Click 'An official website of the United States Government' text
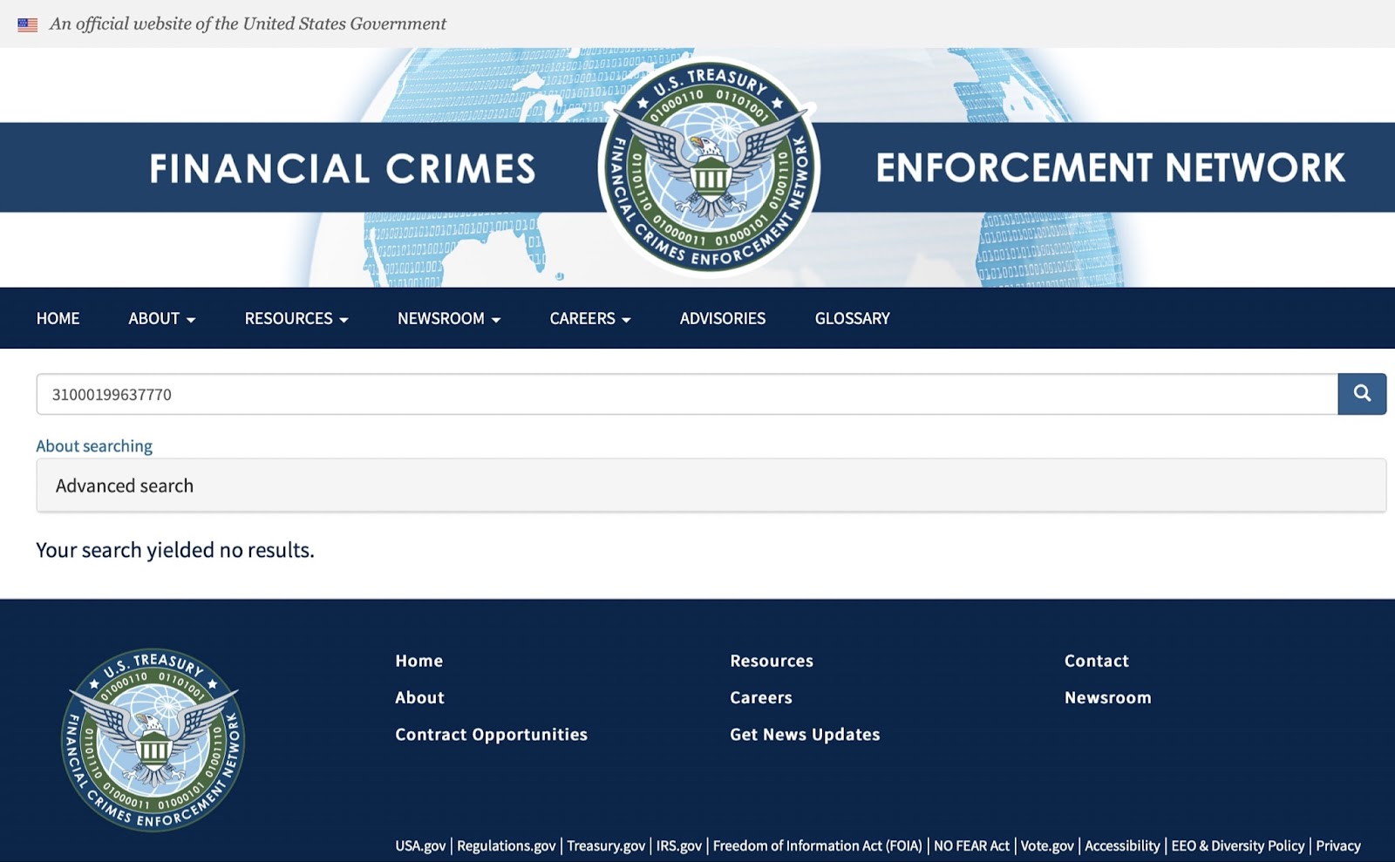This screenshot has width=1395, height=862. point(248,24)
